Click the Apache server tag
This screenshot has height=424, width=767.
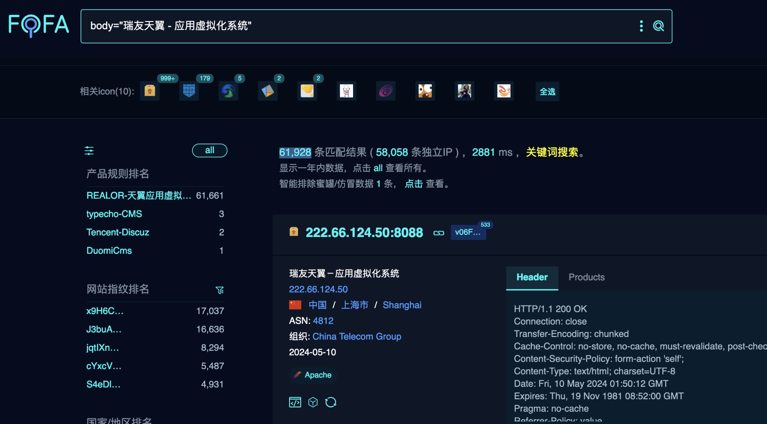pyautogui.click(x=313, y=375)
